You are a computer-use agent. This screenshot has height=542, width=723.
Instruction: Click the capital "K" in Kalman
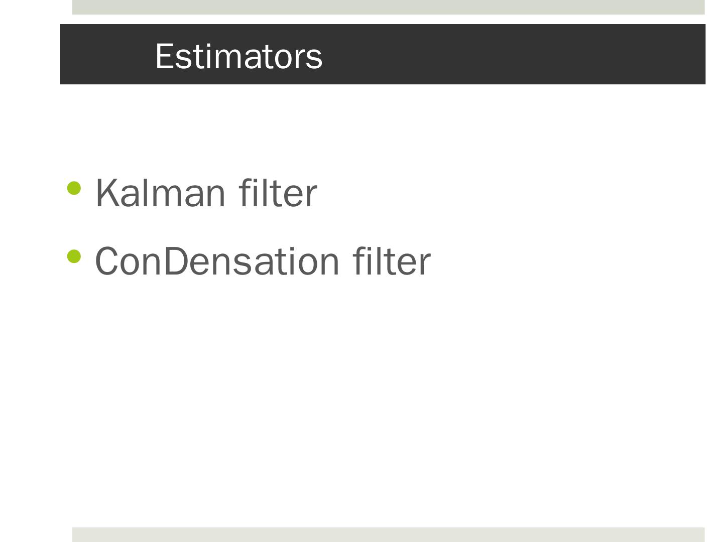(106, 193)
